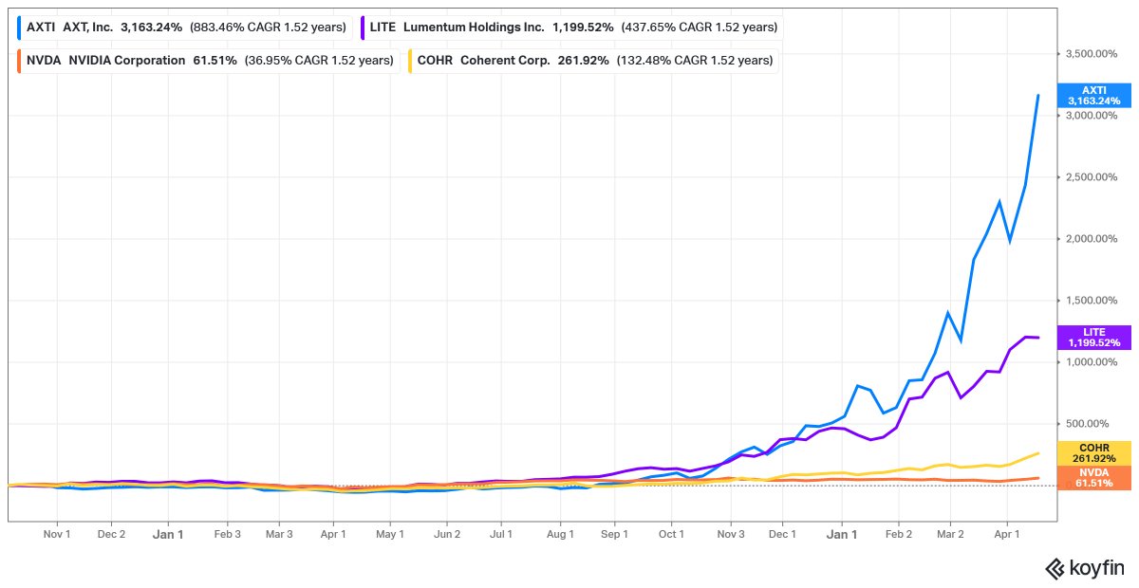Screen dimensions: 1139x588
Task: Click the LITE purple legend color bar
Action: [364, 28]
